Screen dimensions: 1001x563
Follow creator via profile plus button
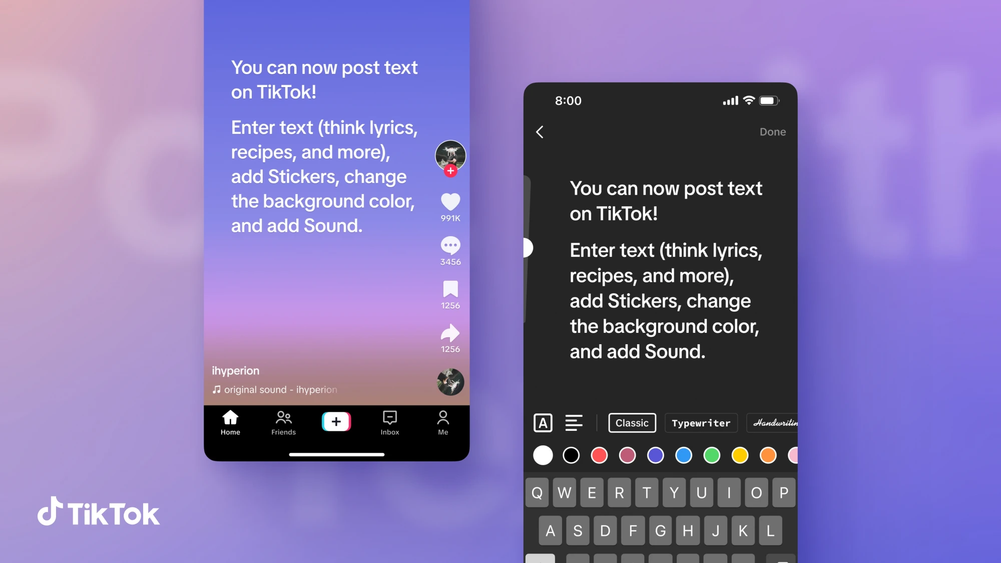click(x=450, y=171)
